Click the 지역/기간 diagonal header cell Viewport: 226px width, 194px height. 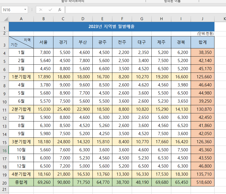[x=21, y=42]
